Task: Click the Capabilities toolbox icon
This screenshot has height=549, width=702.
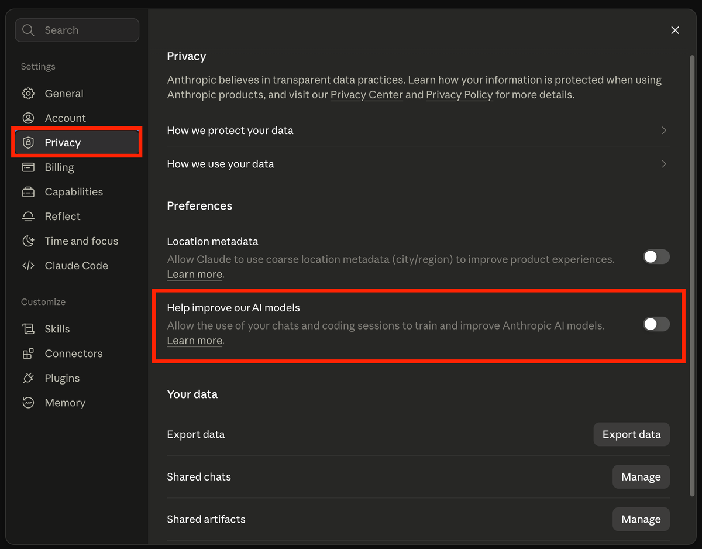Action: (x=28, y=192)
